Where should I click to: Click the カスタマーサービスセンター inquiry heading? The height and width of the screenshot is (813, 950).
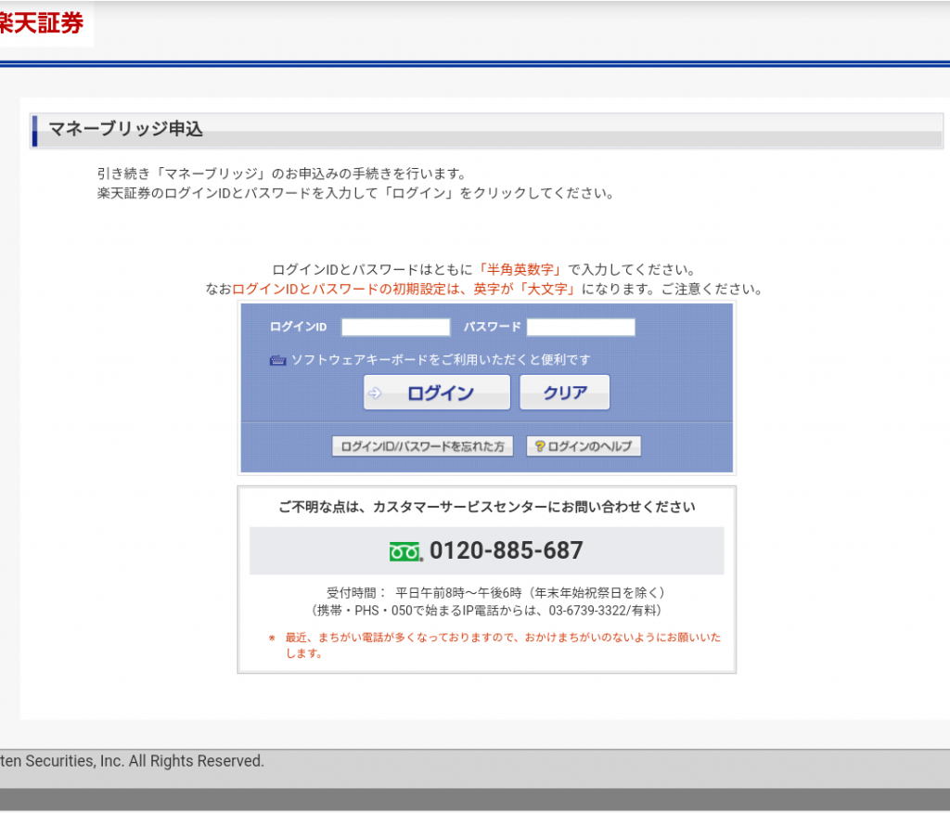(486, 507)
